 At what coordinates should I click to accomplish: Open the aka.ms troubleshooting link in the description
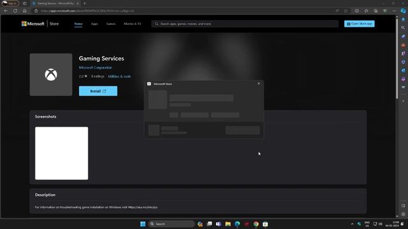[x=143, y=207]
